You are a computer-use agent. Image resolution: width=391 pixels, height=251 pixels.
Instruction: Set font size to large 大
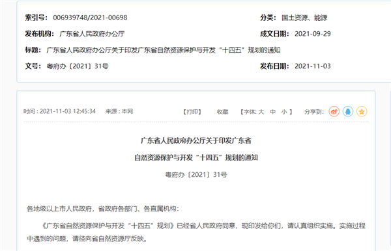click(261, 112)
